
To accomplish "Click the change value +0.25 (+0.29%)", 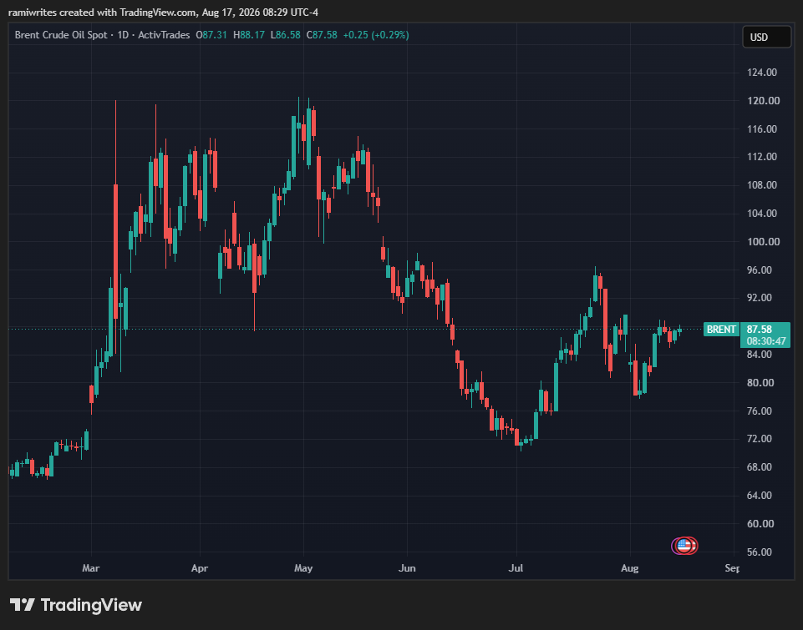I will (x=376, y=35).
